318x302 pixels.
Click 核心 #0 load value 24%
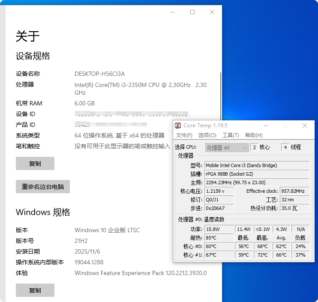(x=300, y=246)
